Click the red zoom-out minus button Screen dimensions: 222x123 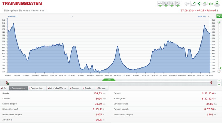point(219,71)
